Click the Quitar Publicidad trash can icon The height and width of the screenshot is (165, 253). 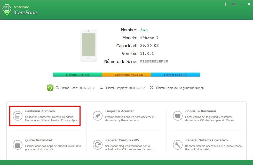tap(18, 145)
